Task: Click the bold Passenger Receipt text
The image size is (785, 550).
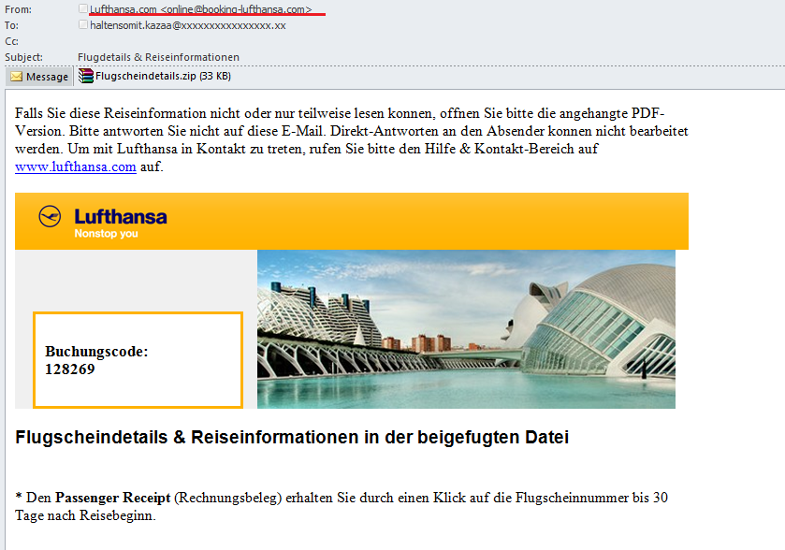Action: (112, 498)
